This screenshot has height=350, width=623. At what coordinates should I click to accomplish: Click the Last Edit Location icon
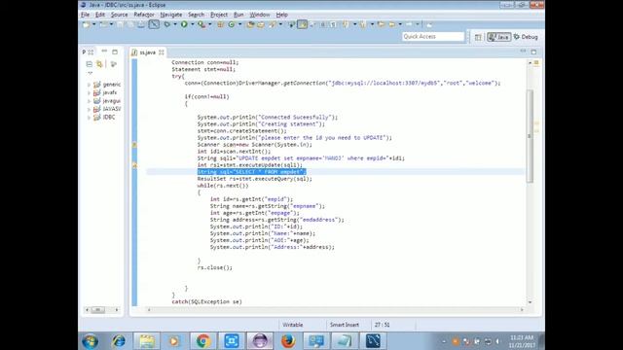click(x=381, y=24)
